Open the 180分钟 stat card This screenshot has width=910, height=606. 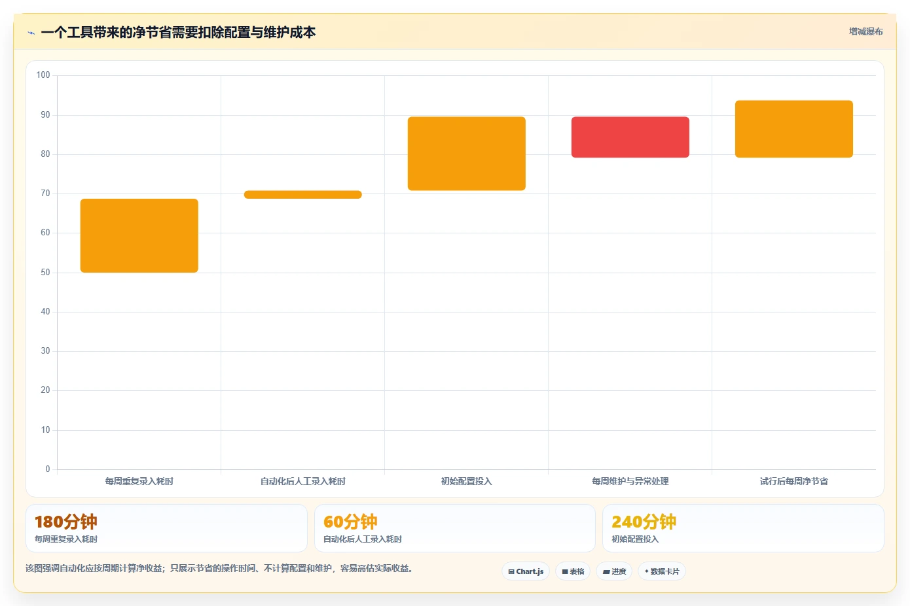[166, 528]
